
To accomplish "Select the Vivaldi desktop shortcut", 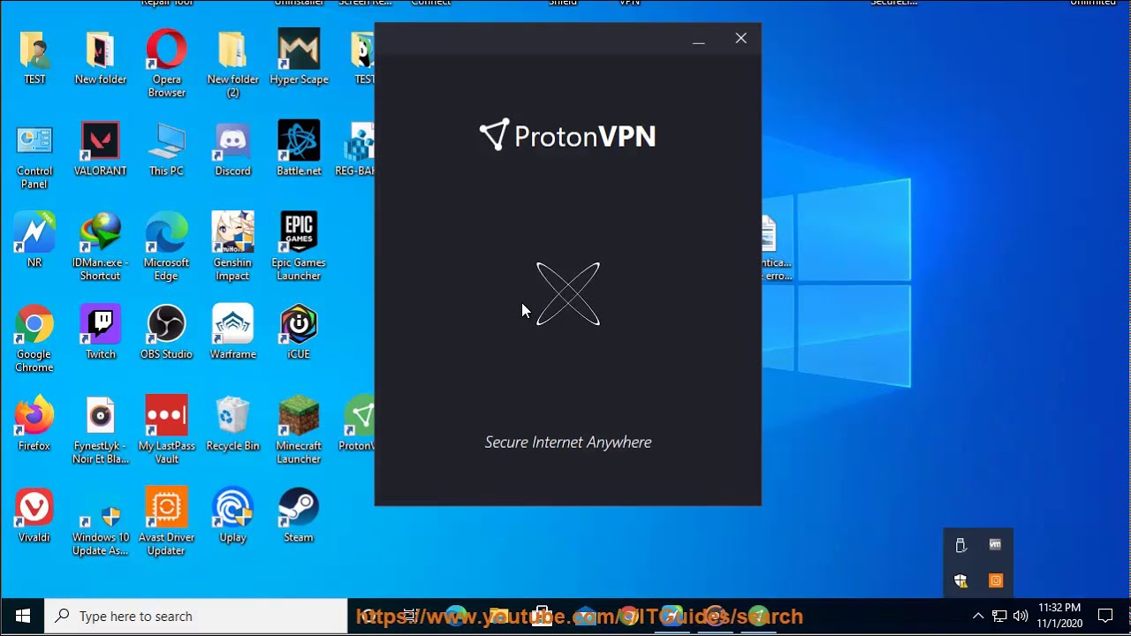I will (34, 515).
